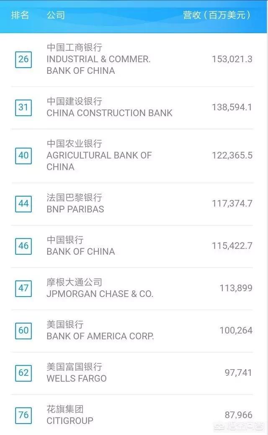Select the 公司 column header

[x=56, y=16]
